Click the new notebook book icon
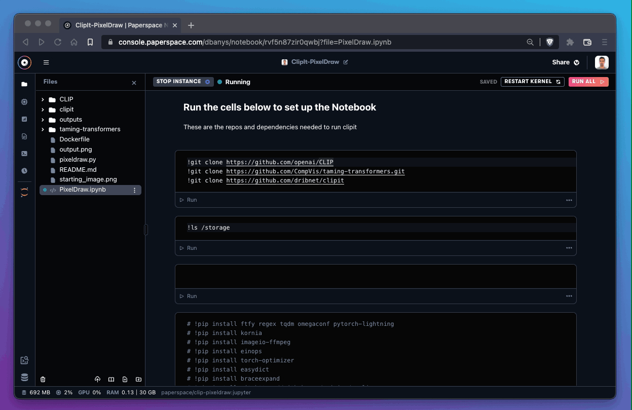632x410 pixels. [x=111, y=380]
